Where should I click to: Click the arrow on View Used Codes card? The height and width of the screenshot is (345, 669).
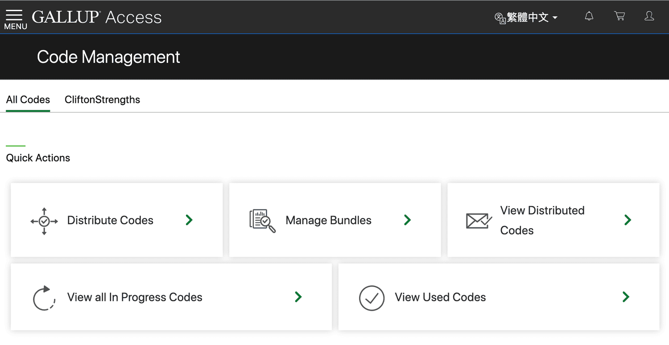626,297
